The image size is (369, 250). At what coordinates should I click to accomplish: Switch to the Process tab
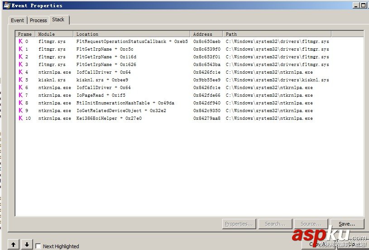[38, 20]
